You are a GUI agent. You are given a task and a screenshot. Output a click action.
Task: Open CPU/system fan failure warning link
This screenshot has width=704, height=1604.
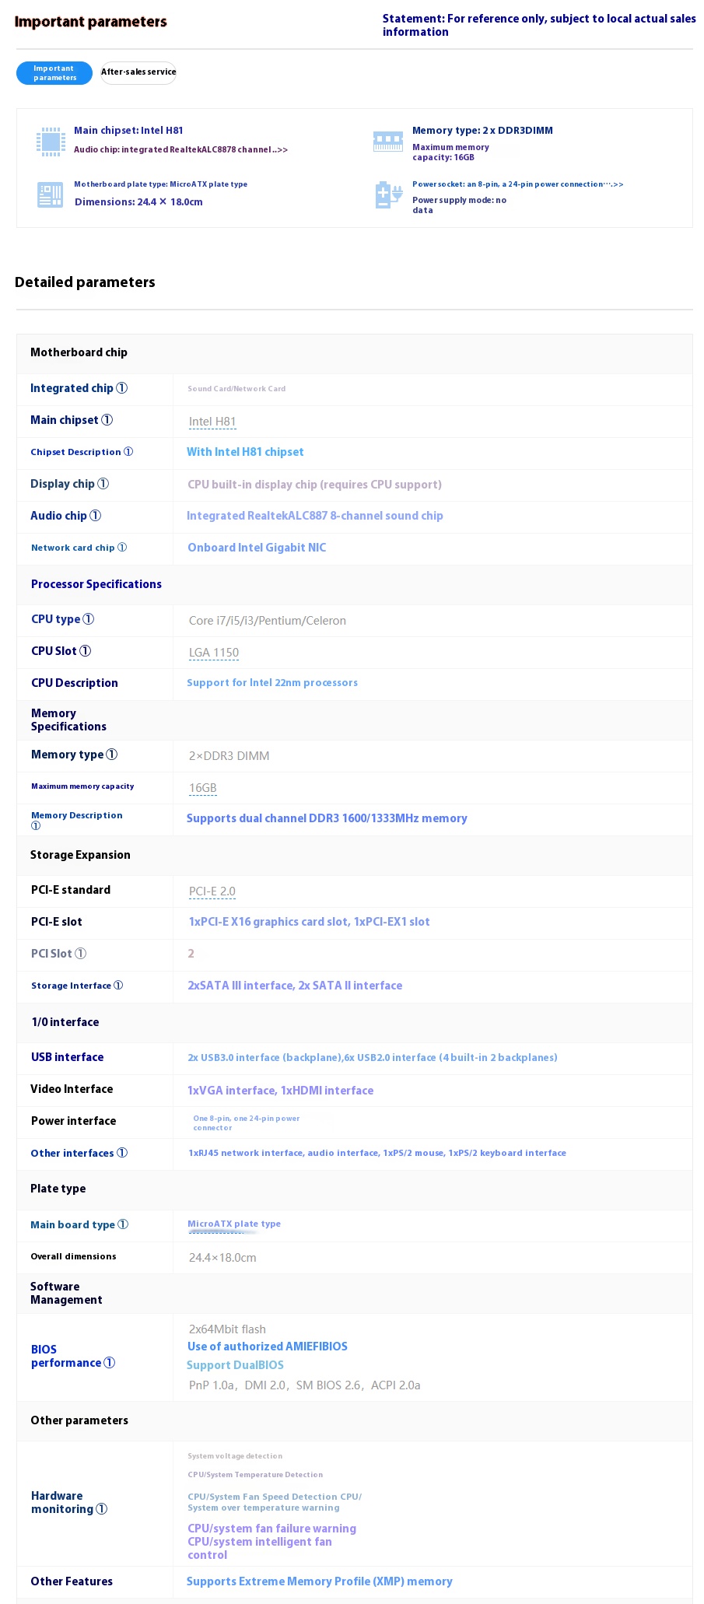tap(271, 1529)
